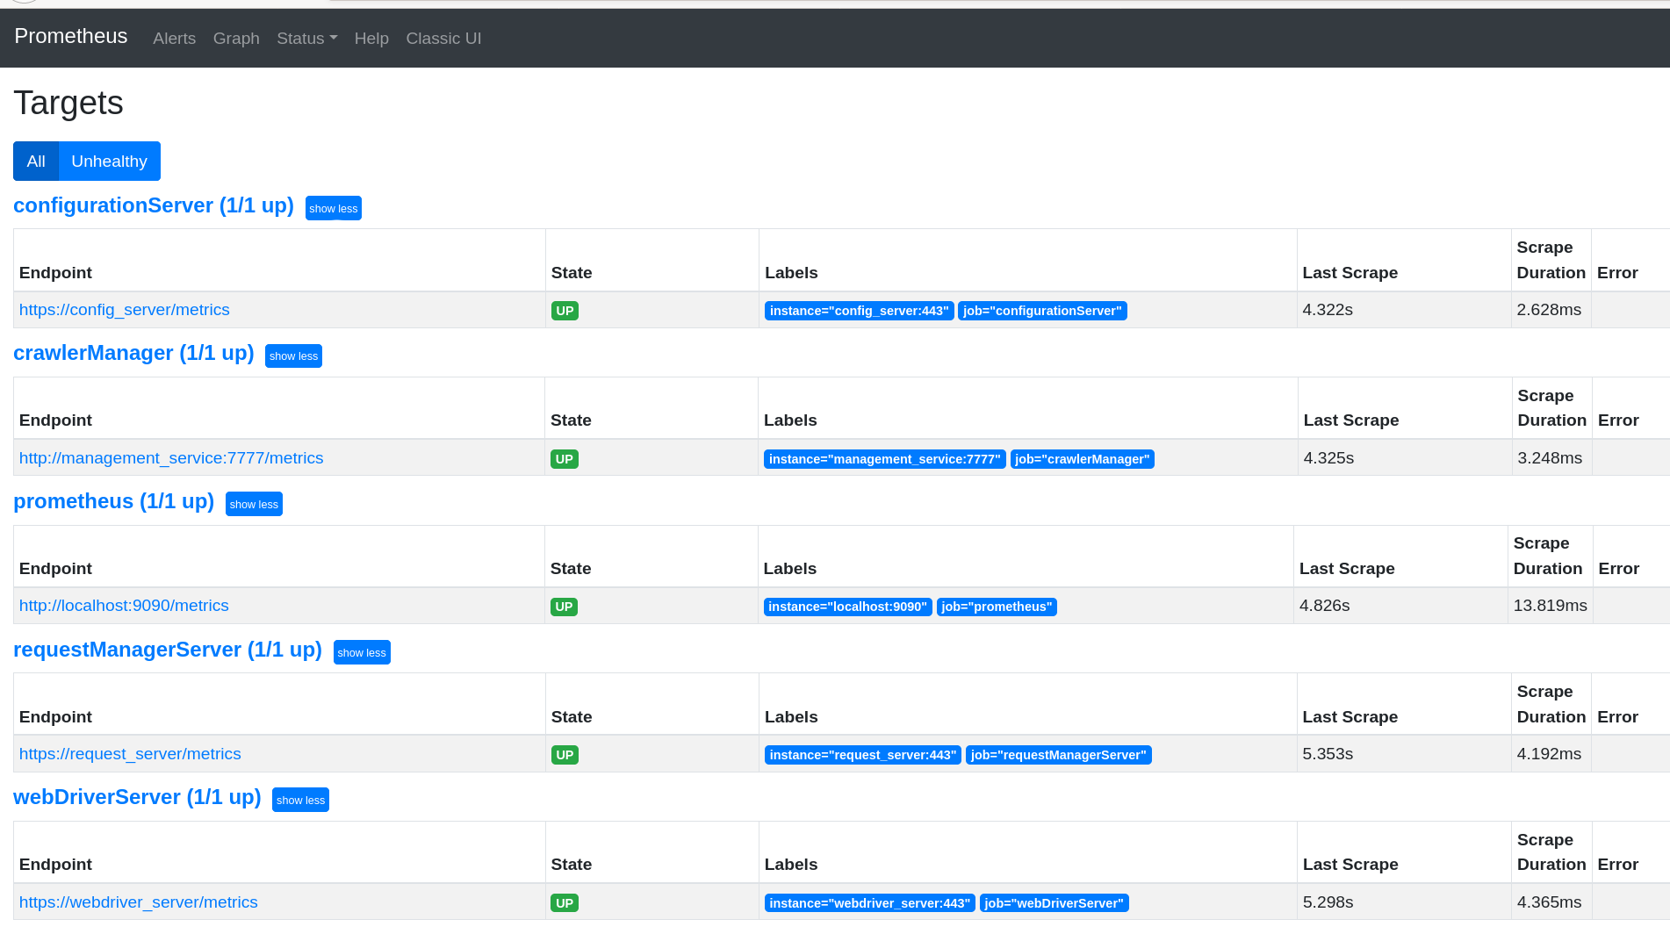This screenshot has height=934, width=1670.
Task: Filter by Unhealthy targets
Action: tap(109, 162)
